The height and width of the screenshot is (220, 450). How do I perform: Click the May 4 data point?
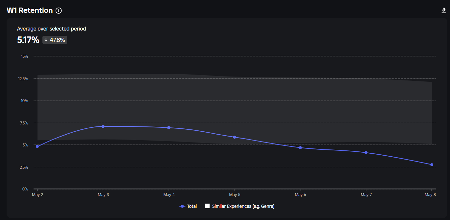click(169, 128)
